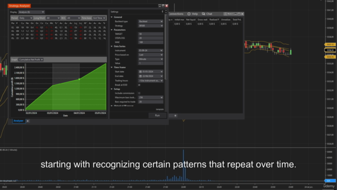Select the Analyzer tab

pos(18,121)
